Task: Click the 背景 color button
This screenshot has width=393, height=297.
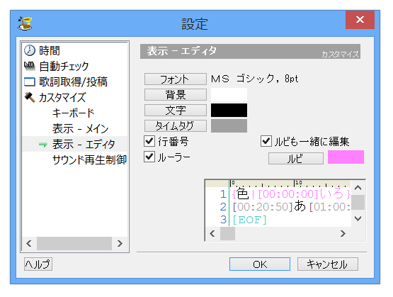Action: (x=176, y=95)
